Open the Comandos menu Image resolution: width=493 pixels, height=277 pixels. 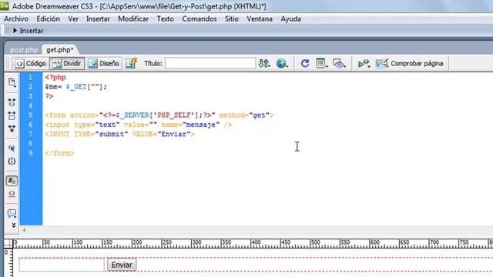click(200, 18)
